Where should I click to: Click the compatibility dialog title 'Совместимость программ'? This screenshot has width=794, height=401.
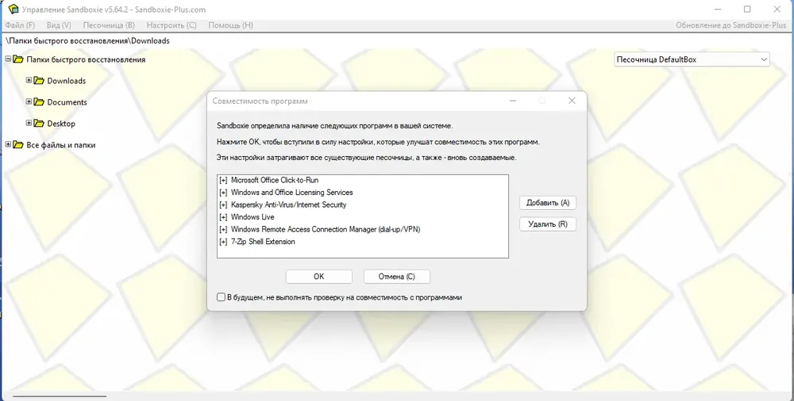(260, 101)
